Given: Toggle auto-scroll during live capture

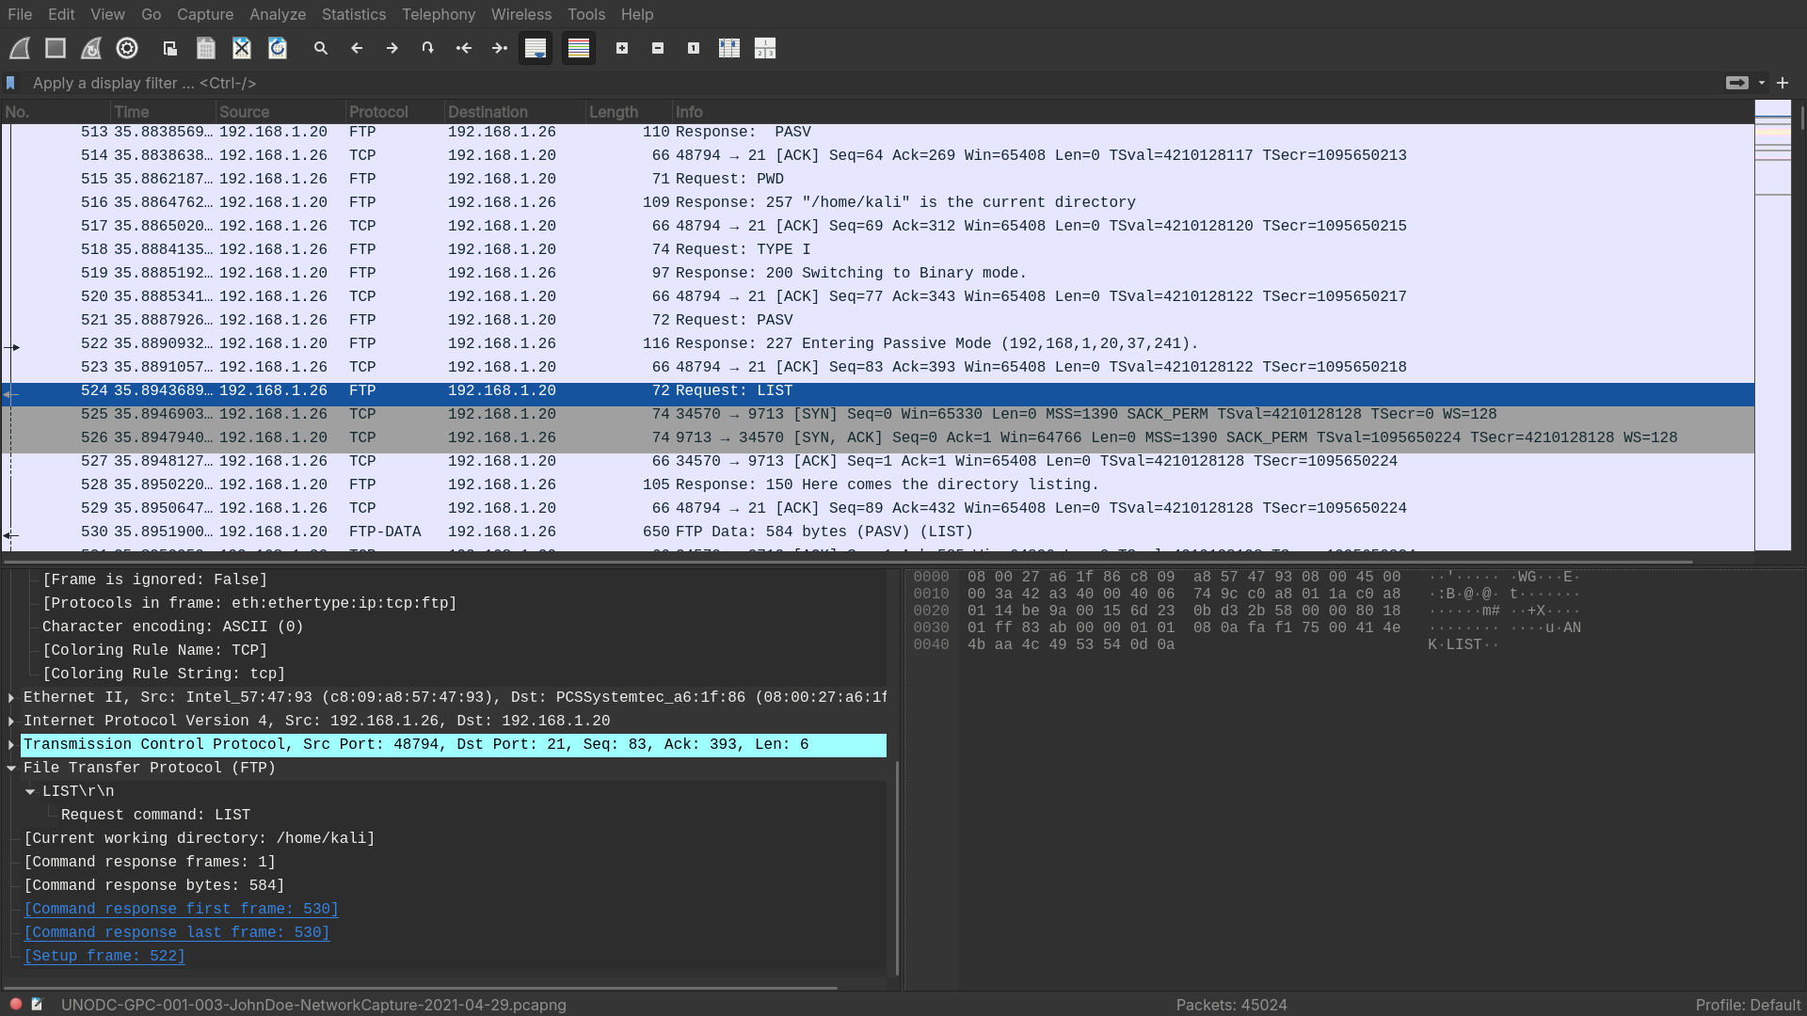Looking at the screenshot, I should coord(536,48).
